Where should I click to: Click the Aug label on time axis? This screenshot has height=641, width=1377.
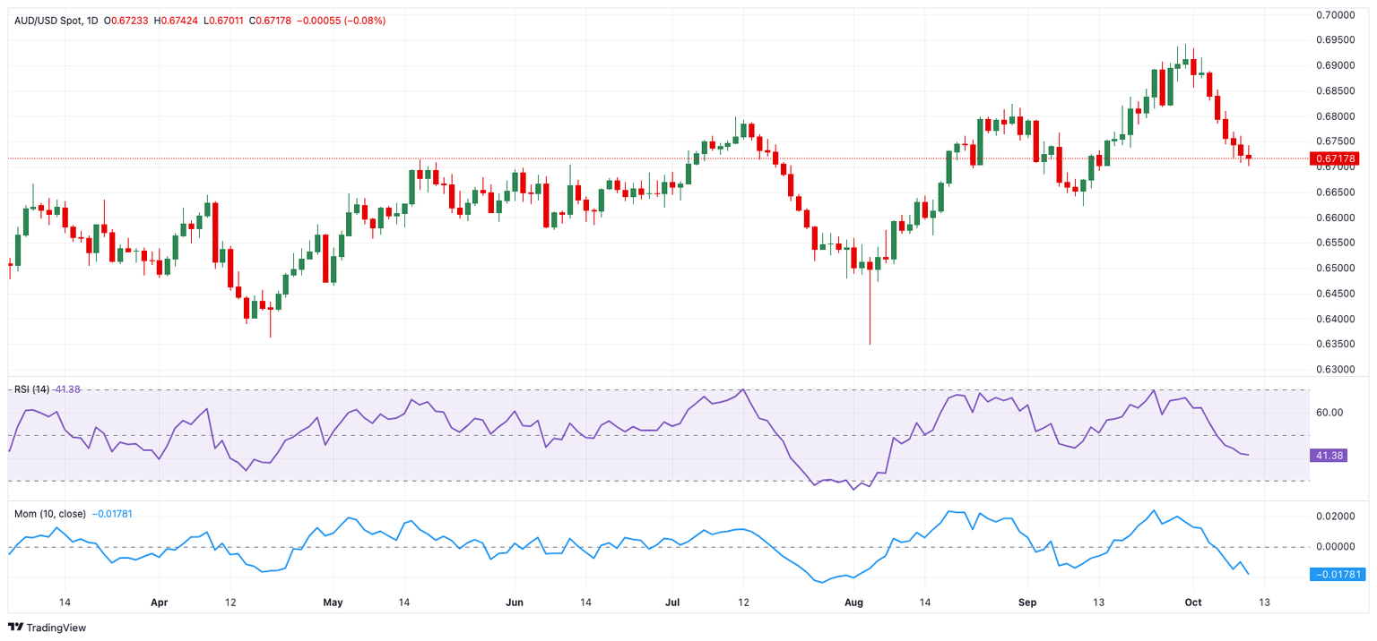[x=853, y=603]
